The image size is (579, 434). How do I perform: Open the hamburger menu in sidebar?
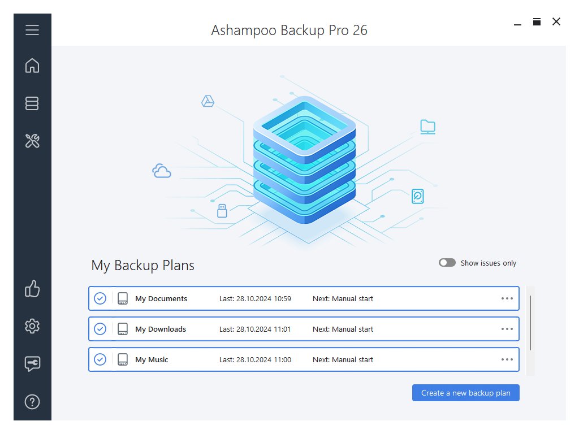click(x=32, y=30)
